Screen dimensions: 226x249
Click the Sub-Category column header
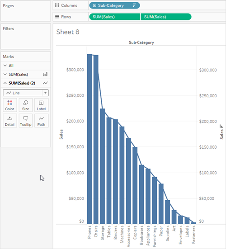[141, 42]
